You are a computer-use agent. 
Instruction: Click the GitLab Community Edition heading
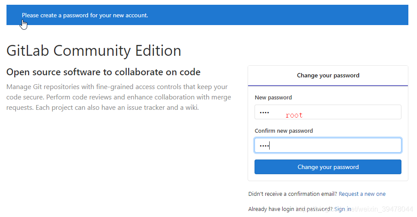(x=94, y=51)
